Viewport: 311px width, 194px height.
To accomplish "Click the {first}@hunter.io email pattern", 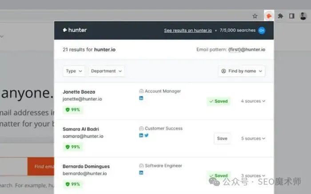I will [247, 50].
